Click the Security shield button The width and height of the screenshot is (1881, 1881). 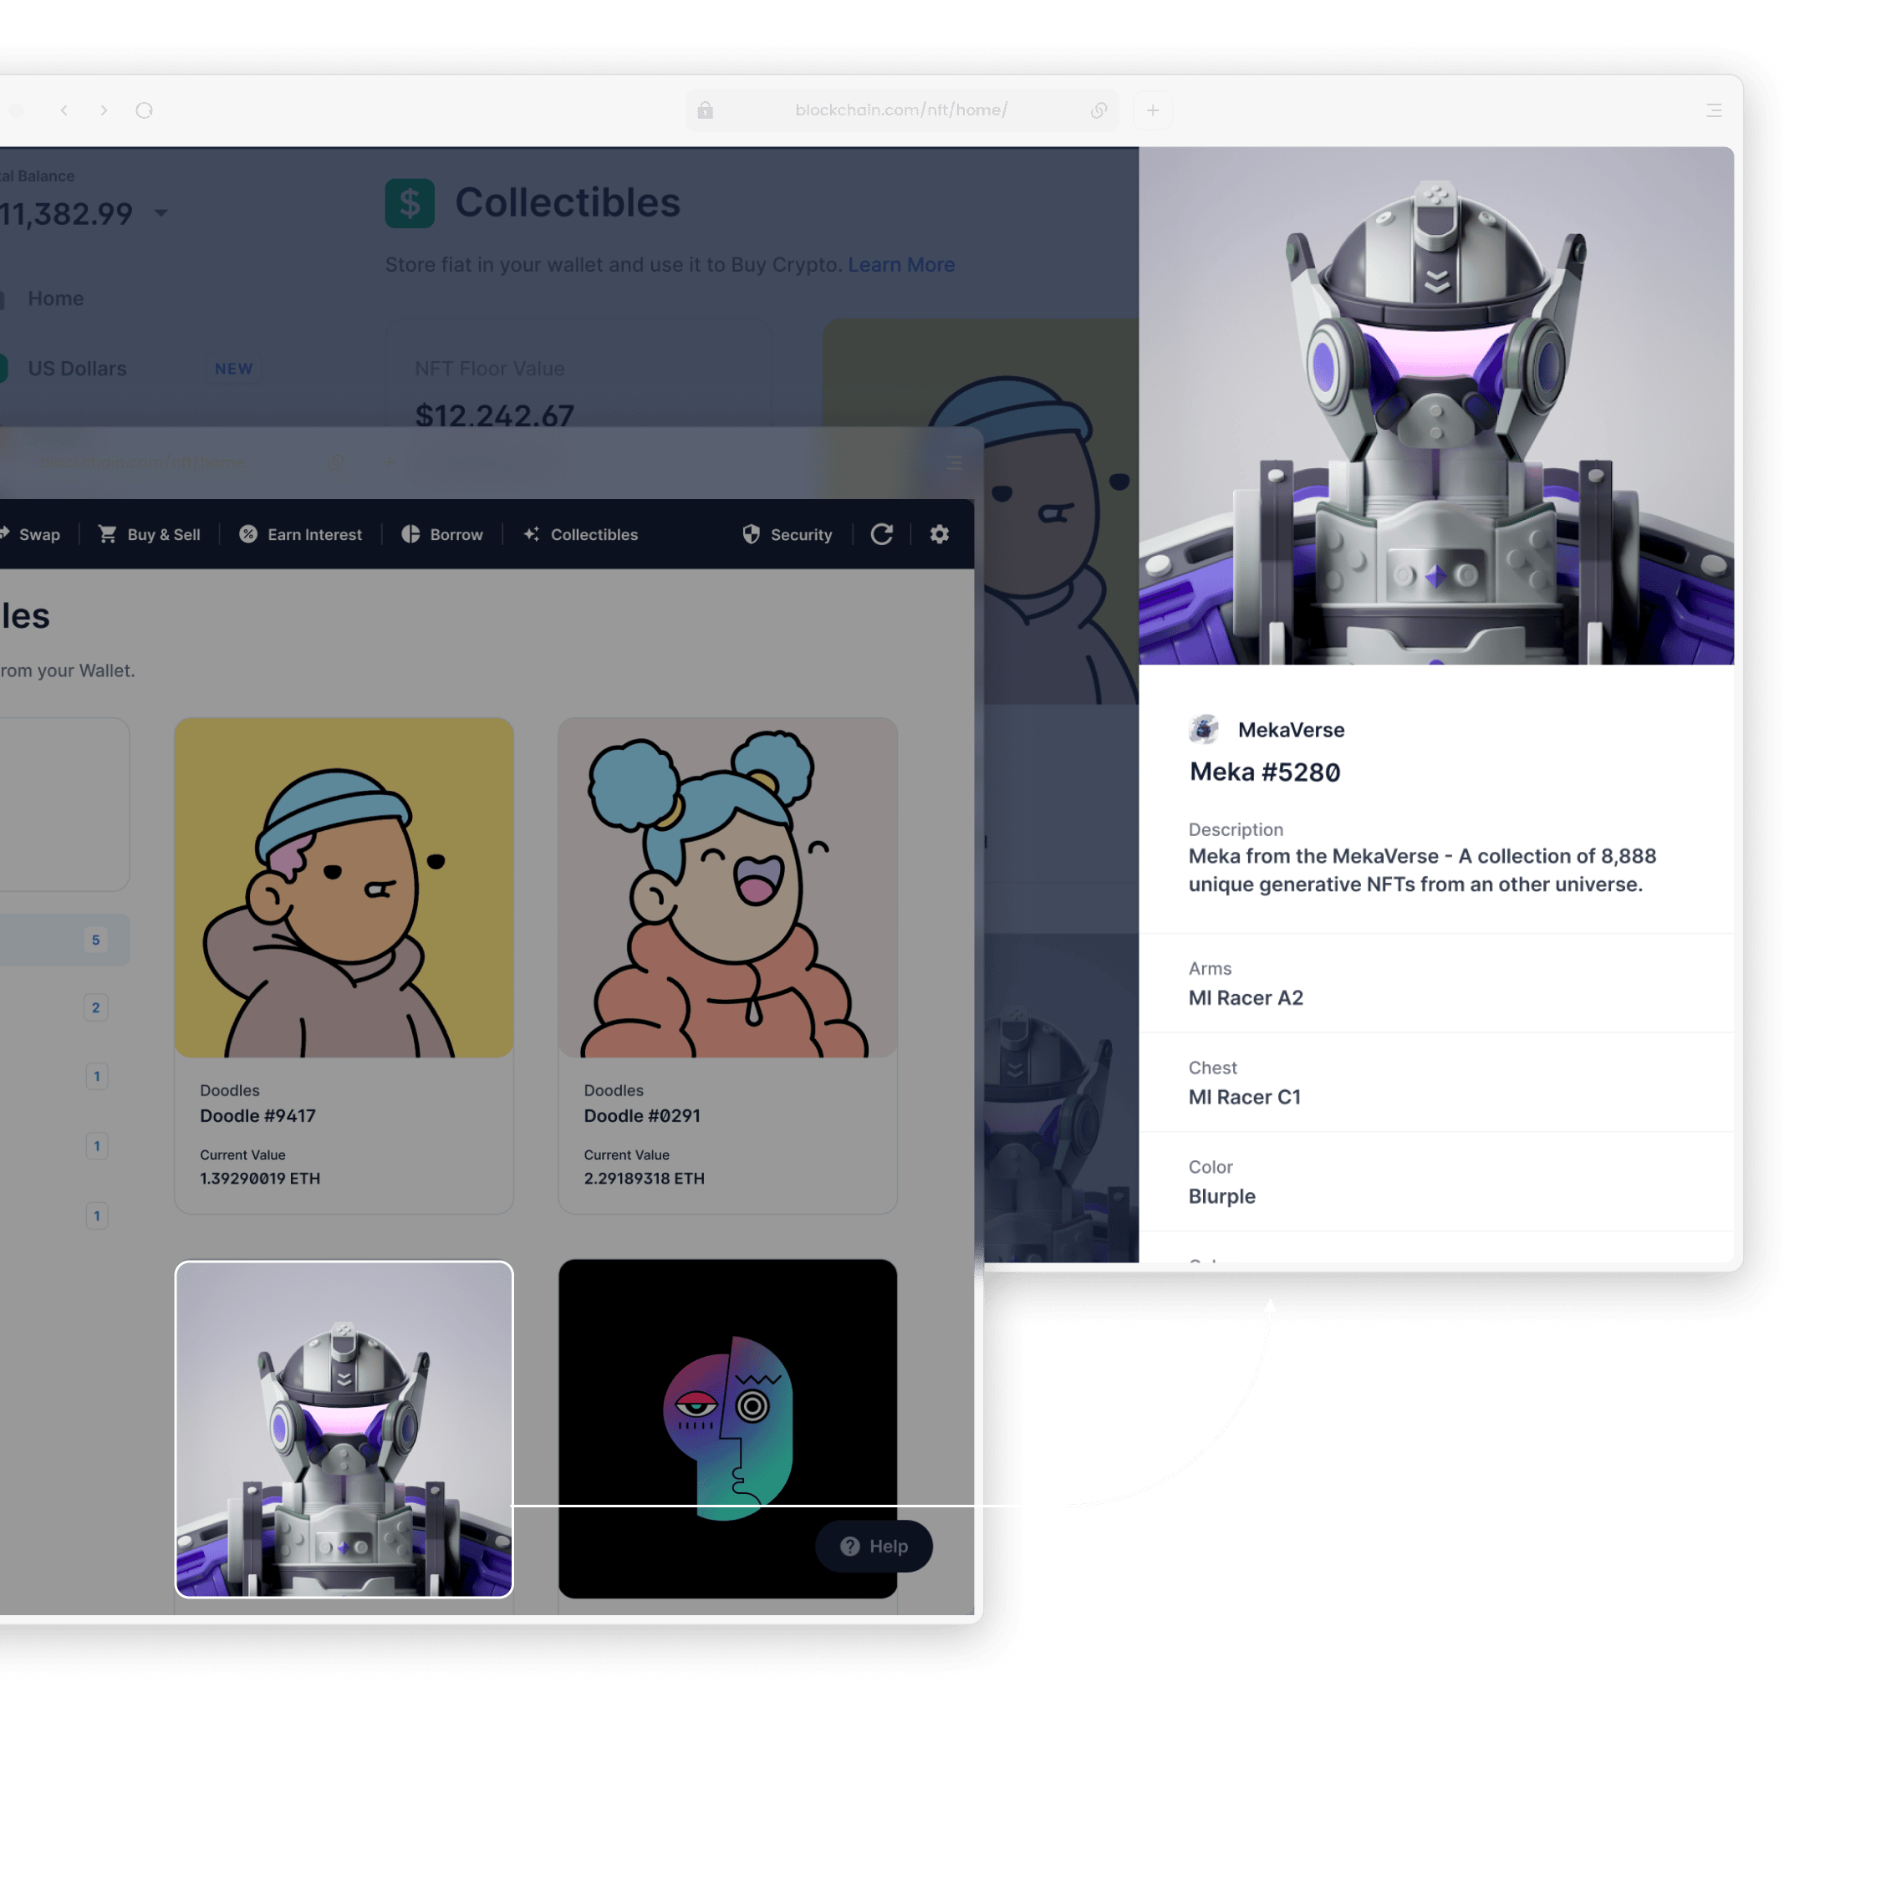click(788, 533)
